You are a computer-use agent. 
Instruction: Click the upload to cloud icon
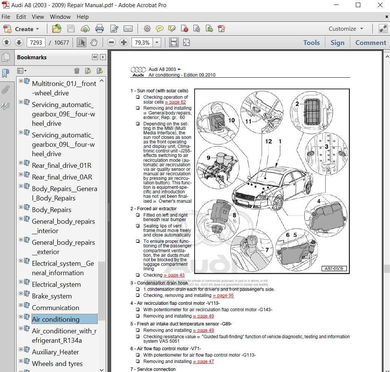[85, 29]
